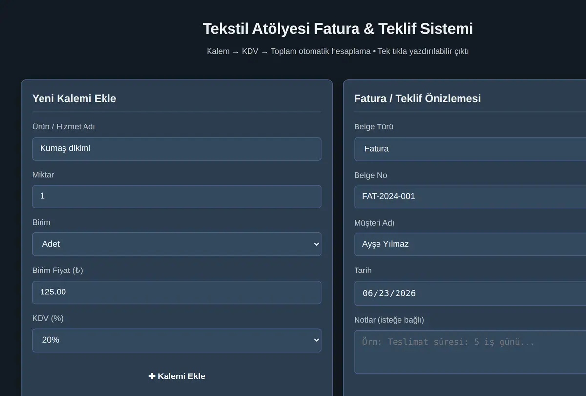The width and height of the screenshot is (586, 396).
Task: Click the Müşteri Adı label
Action: [374, 223]
